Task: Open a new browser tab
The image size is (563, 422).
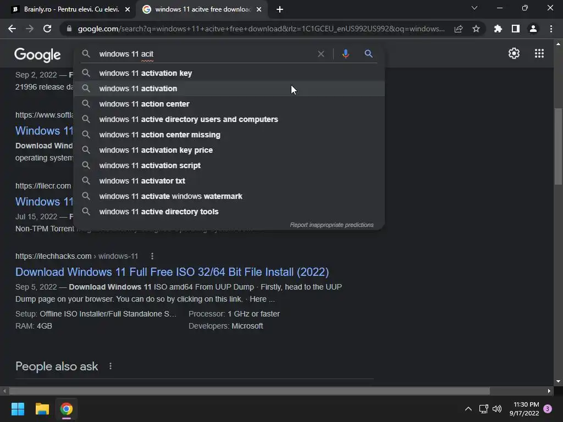Action: click(x=280, y=10)
